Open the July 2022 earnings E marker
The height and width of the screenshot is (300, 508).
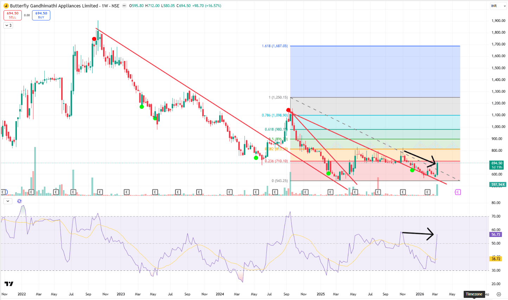tap(73, 192)
